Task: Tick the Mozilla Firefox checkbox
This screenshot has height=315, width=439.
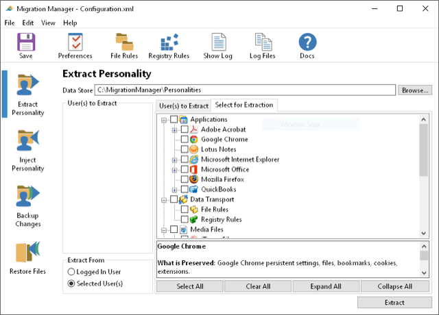Action: click(x=185, y=179)
